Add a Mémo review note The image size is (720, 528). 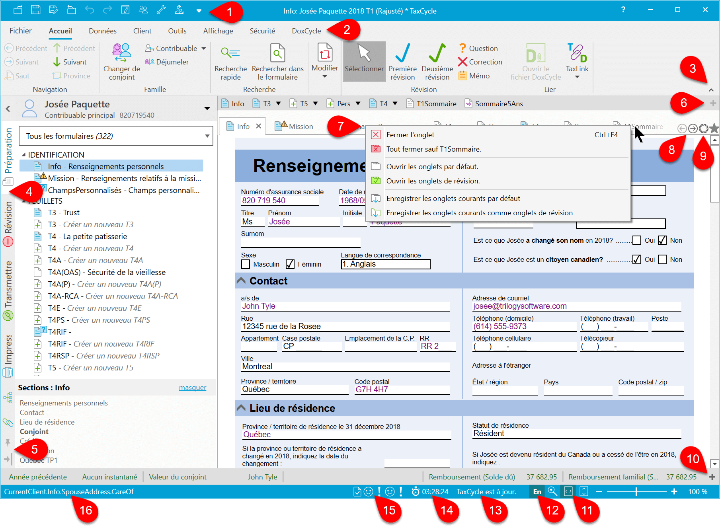(x=474, y=76)
